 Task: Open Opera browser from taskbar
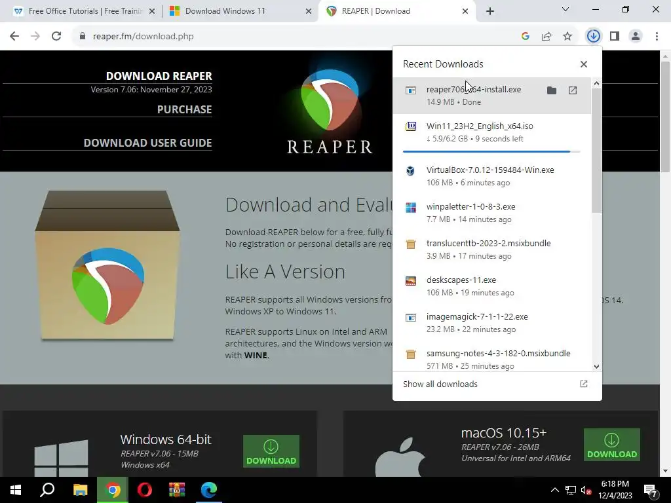(x=145, y=490)
